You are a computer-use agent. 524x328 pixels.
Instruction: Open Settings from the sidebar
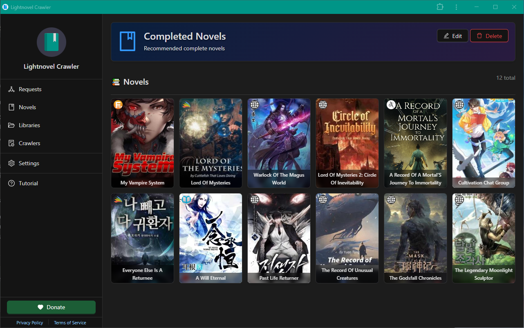[52, 163]
